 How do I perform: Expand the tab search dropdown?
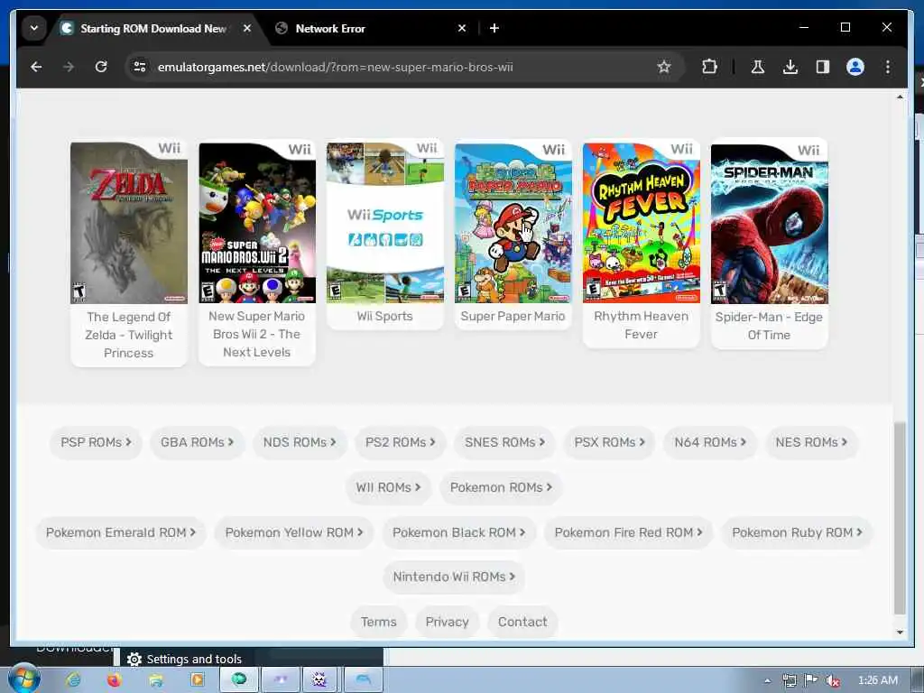(34, 28)
